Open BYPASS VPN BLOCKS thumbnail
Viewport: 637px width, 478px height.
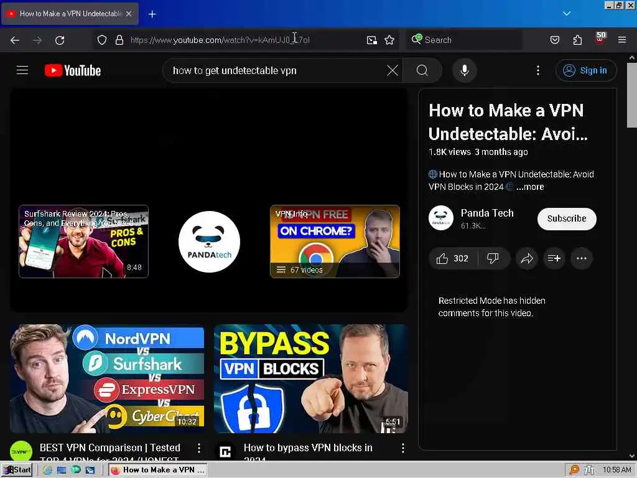pos(311,378)
